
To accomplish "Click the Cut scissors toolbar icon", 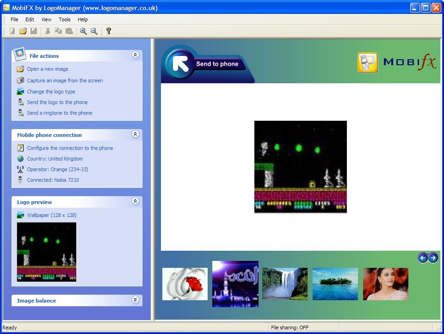I will click(x=48, y=31).
